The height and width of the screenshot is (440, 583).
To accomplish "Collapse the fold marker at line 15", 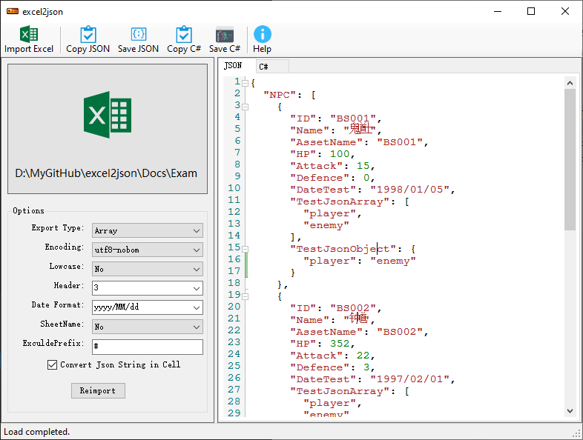I will pos(245,249).
